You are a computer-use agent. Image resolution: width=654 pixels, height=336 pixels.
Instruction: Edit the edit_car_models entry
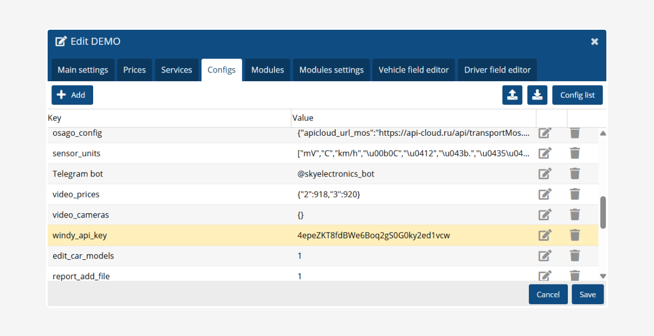[x=545, y=256]
